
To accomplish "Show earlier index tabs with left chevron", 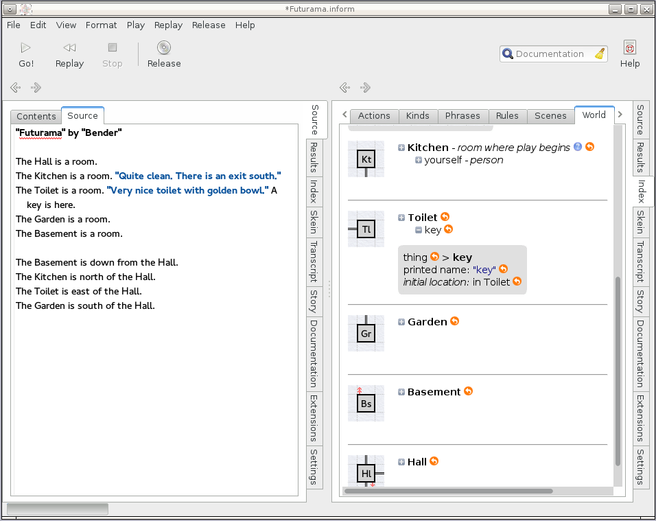I will [344, 114].
